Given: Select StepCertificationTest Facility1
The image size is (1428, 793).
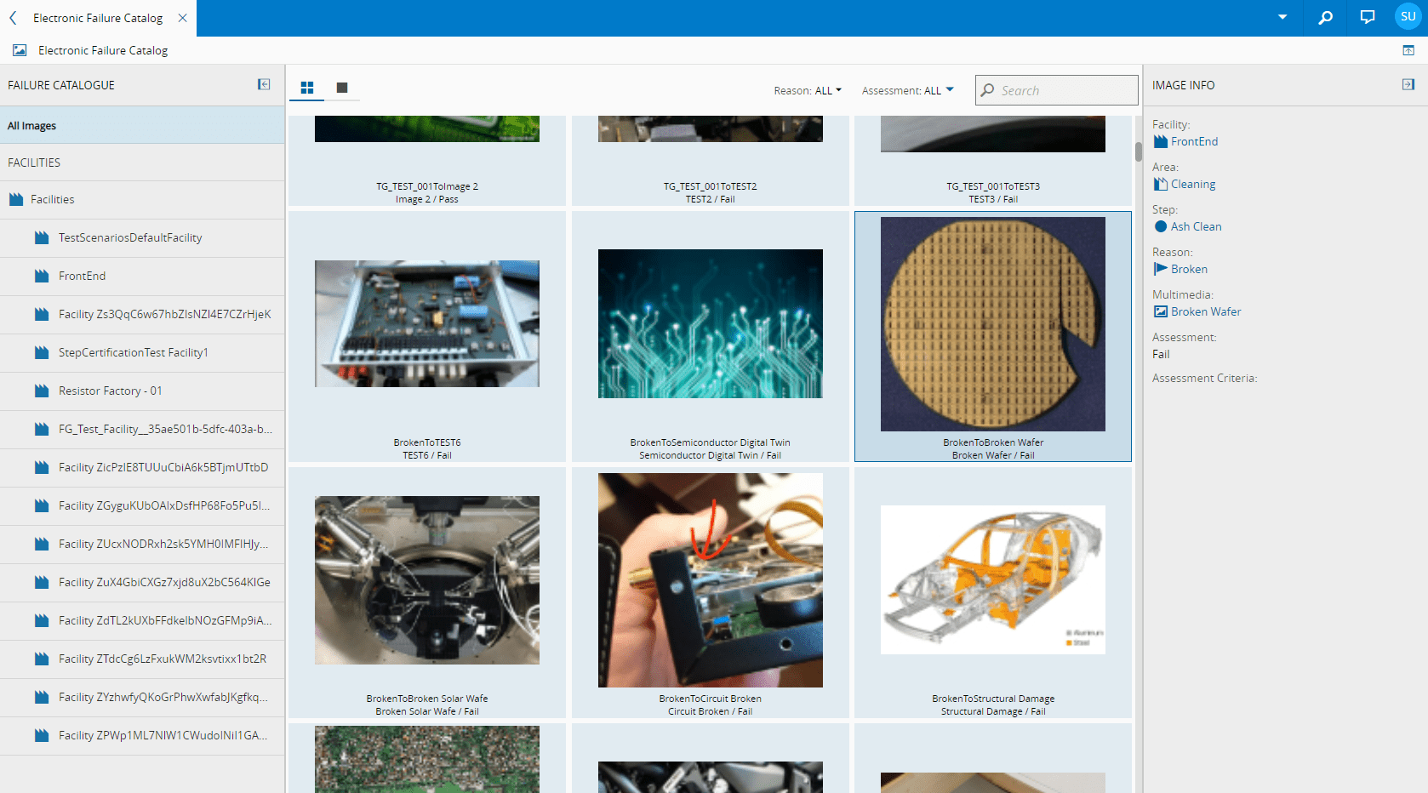Looking at the screenshot, I should click(x=142, y=352).
